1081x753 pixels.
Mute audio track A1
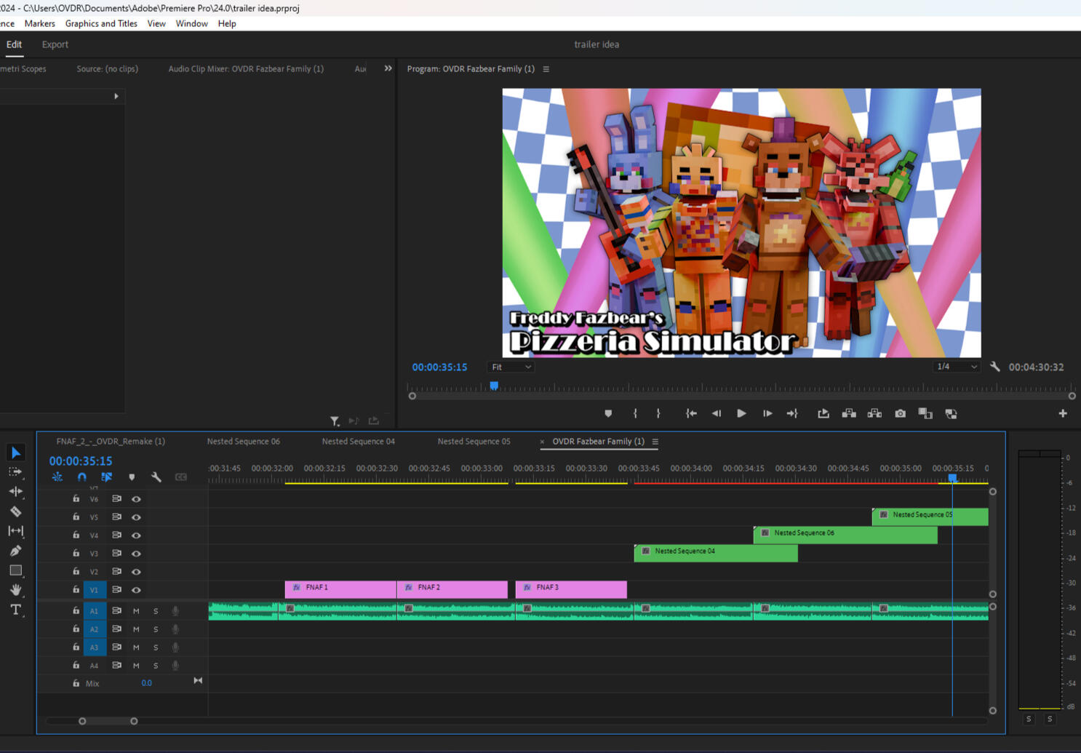(136, 611)
